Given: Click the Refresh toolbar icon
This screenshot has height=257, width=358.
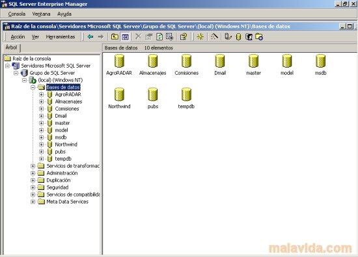Looking at the screenshot, I should [x=159, y=36].
